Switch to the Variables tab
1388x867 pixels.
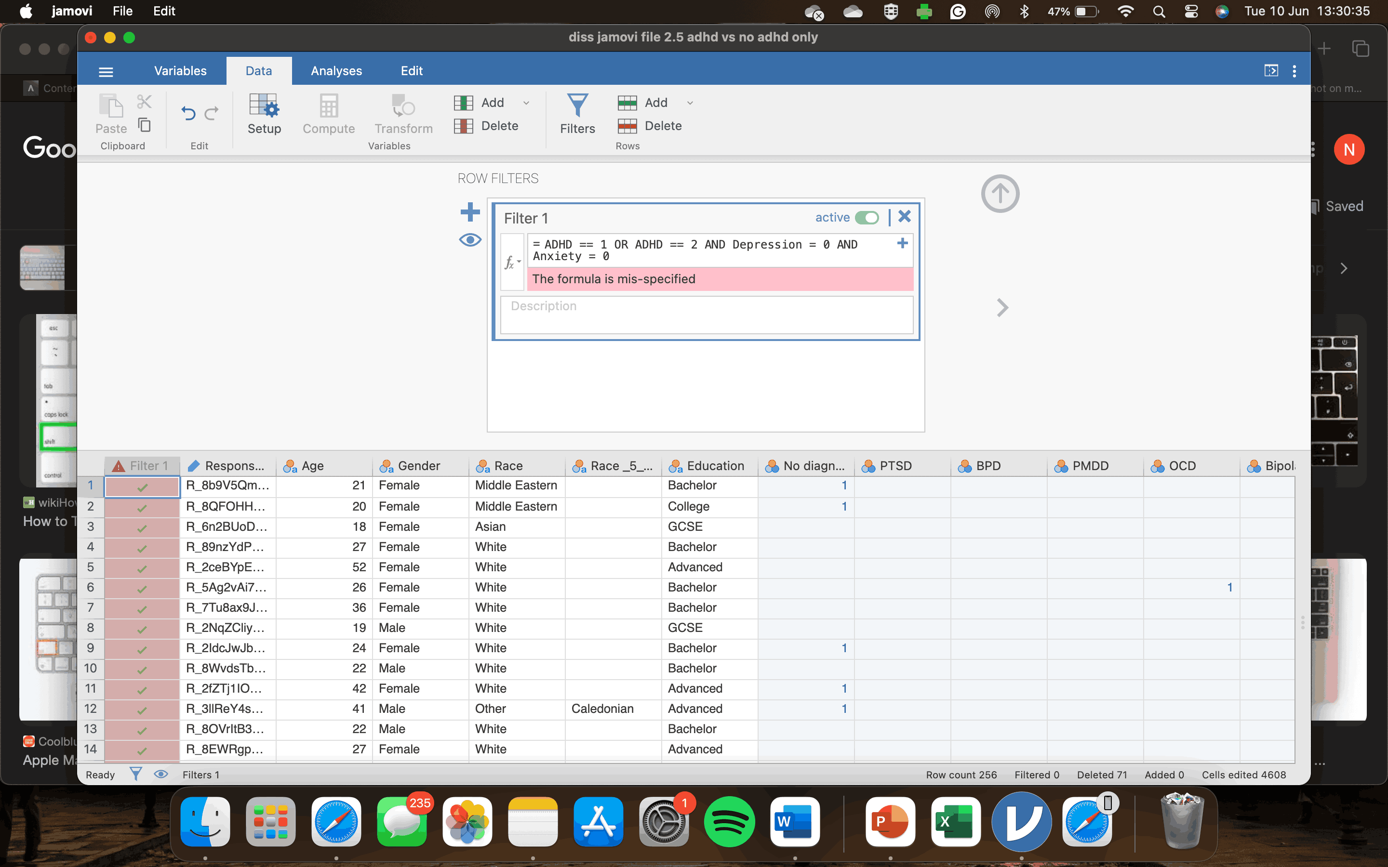[180, 70]
